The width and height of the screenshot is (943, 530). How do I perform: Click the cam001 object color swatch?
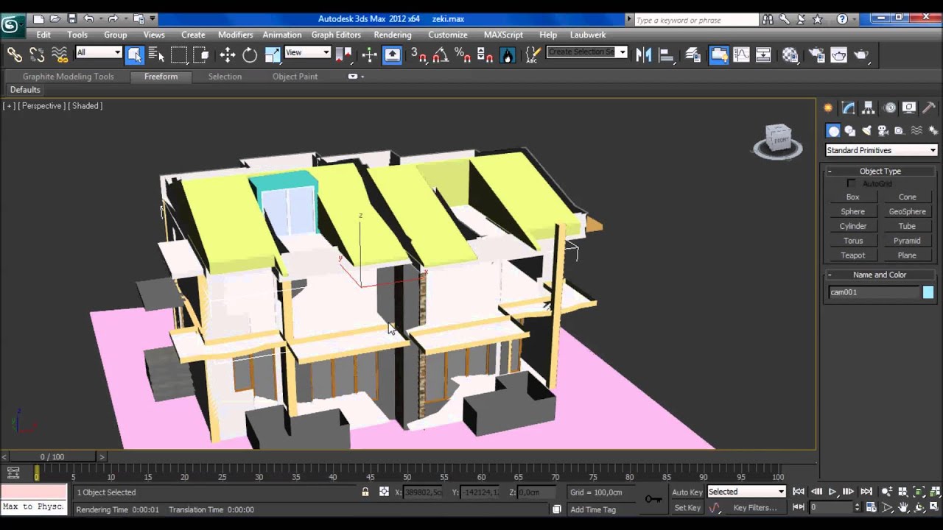coord(928,292)
